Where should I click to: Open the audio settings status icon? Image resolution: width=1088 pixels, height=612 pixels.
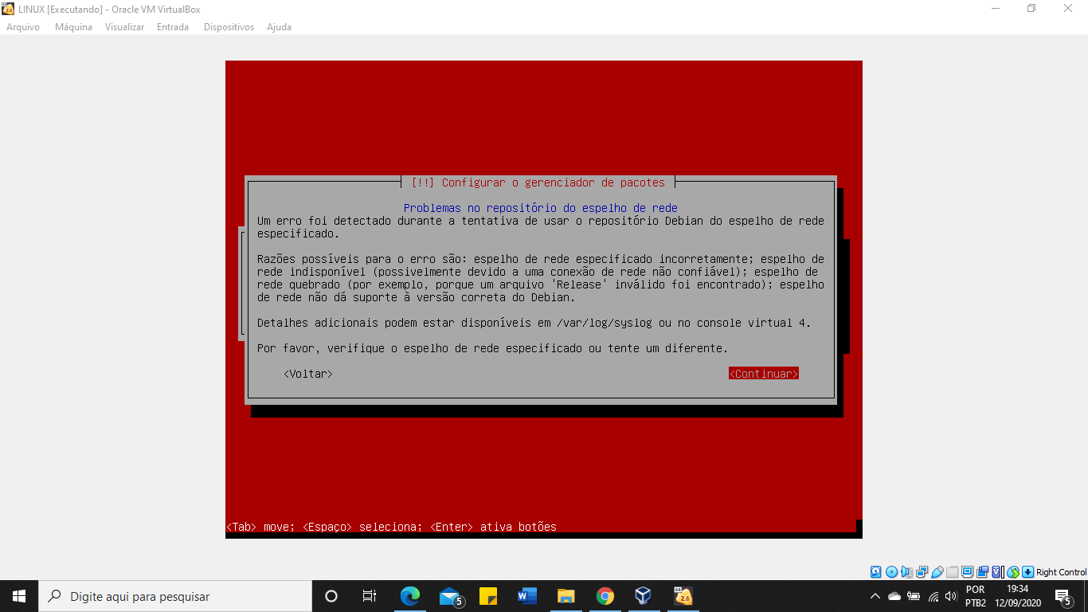tap(906, 572)
